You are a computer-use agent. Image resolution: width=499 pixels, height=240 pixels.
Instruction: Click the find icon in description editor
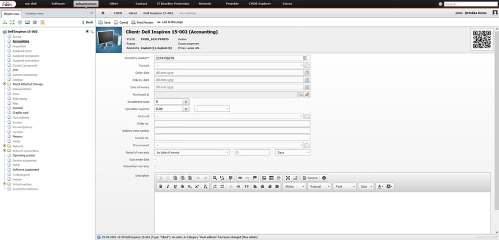tap(215, 178)
